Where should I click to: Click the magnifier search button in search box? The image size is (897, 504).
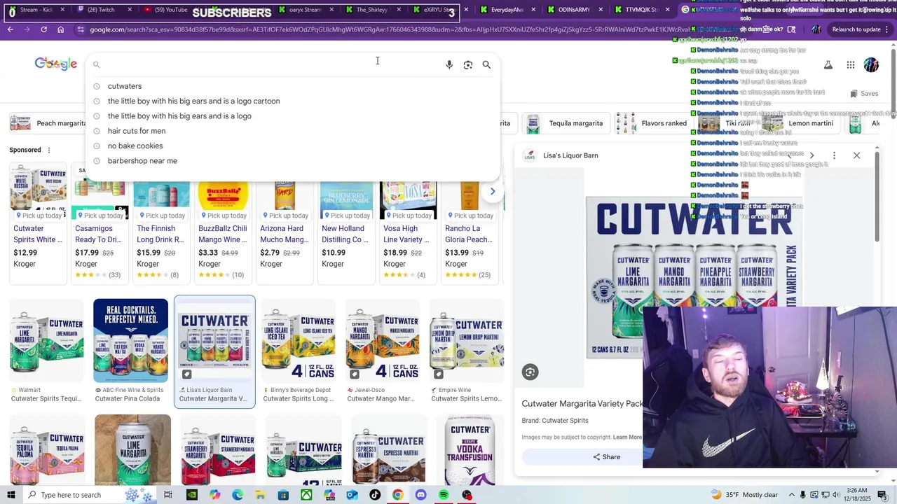click(x=486, y=64)
